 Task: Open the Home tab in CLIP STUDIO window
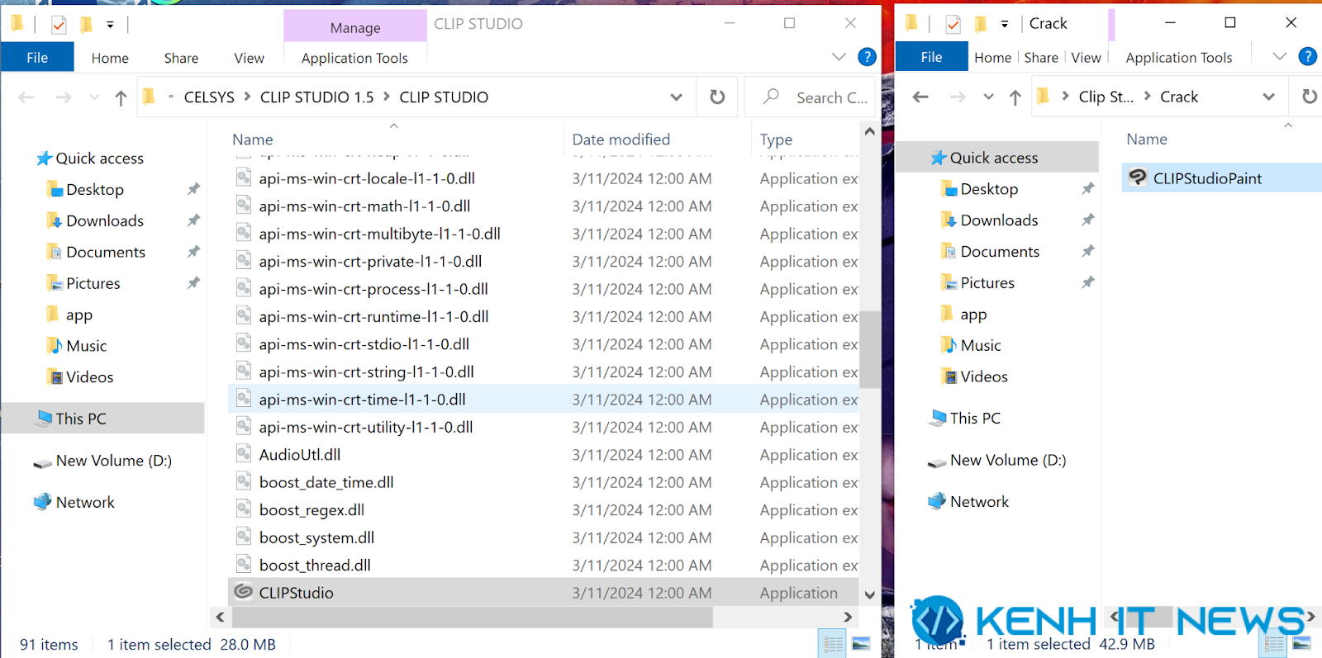point(110,58)
